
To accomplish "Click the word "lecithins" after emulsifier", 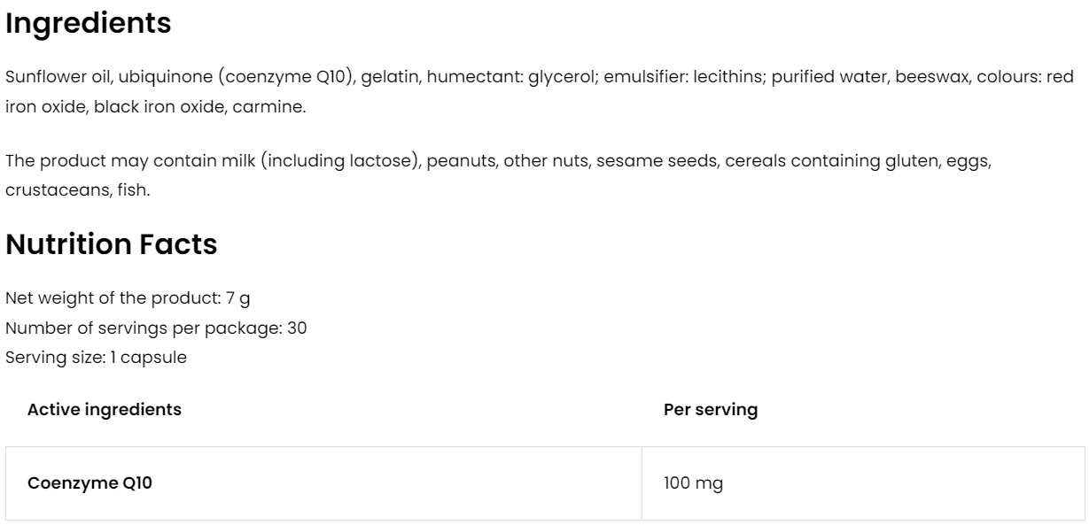I will [724, 77].
